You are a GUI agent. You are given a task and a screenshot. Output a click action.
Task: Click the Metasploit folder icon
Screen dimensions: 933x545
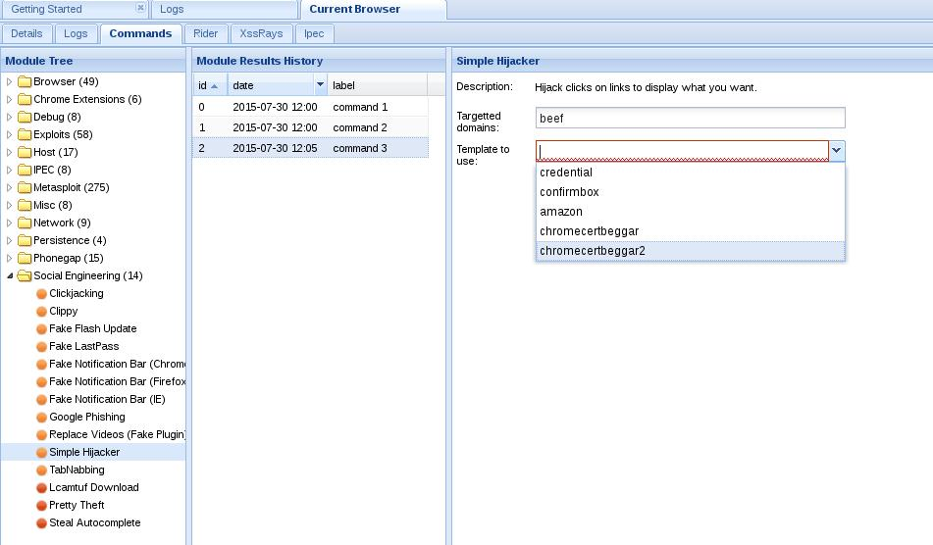click(25, 188)
